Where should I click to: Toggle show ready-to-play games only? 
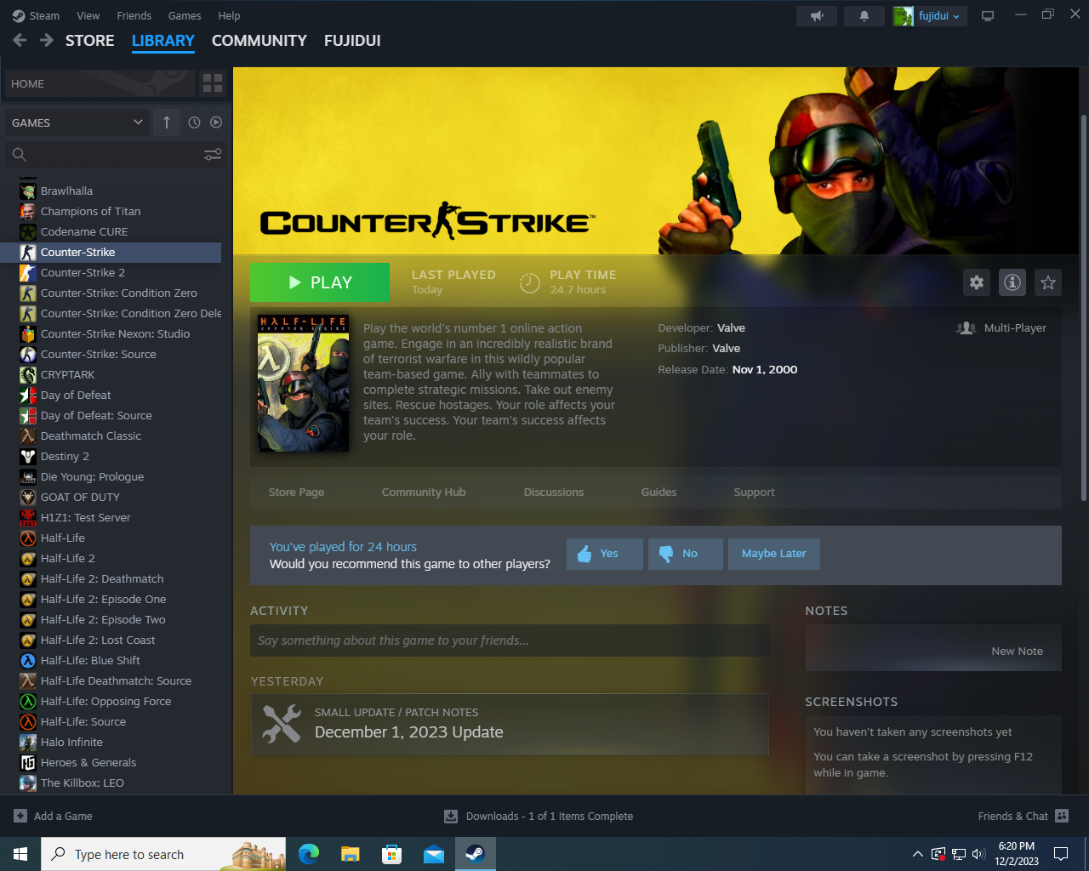coord(216,122)
